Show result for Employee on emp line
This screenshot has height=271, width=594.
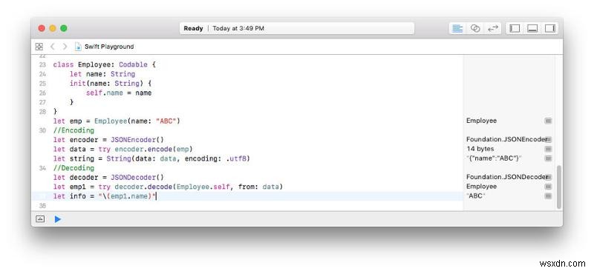pyautogui.click(x=548, y=121)
